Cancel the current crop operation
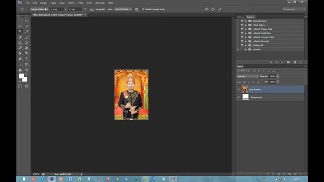This screenshot has height=182, width=324. click(x=213, y=9)
